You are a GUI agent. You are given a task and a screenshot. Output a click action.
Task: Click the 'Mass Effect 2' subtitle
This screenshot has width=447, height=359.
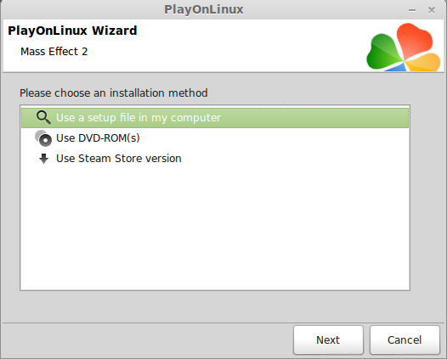point(54,52)
